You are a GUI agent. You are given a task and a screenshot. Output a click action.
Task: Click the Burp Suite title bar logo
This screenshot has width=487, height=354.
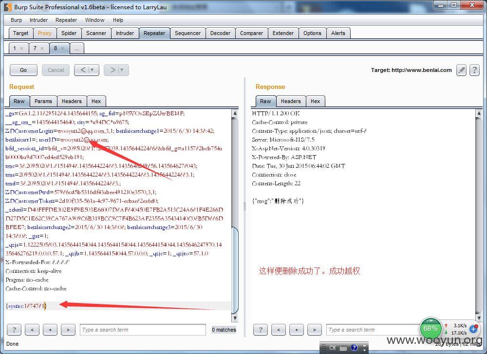click(8, 6)
